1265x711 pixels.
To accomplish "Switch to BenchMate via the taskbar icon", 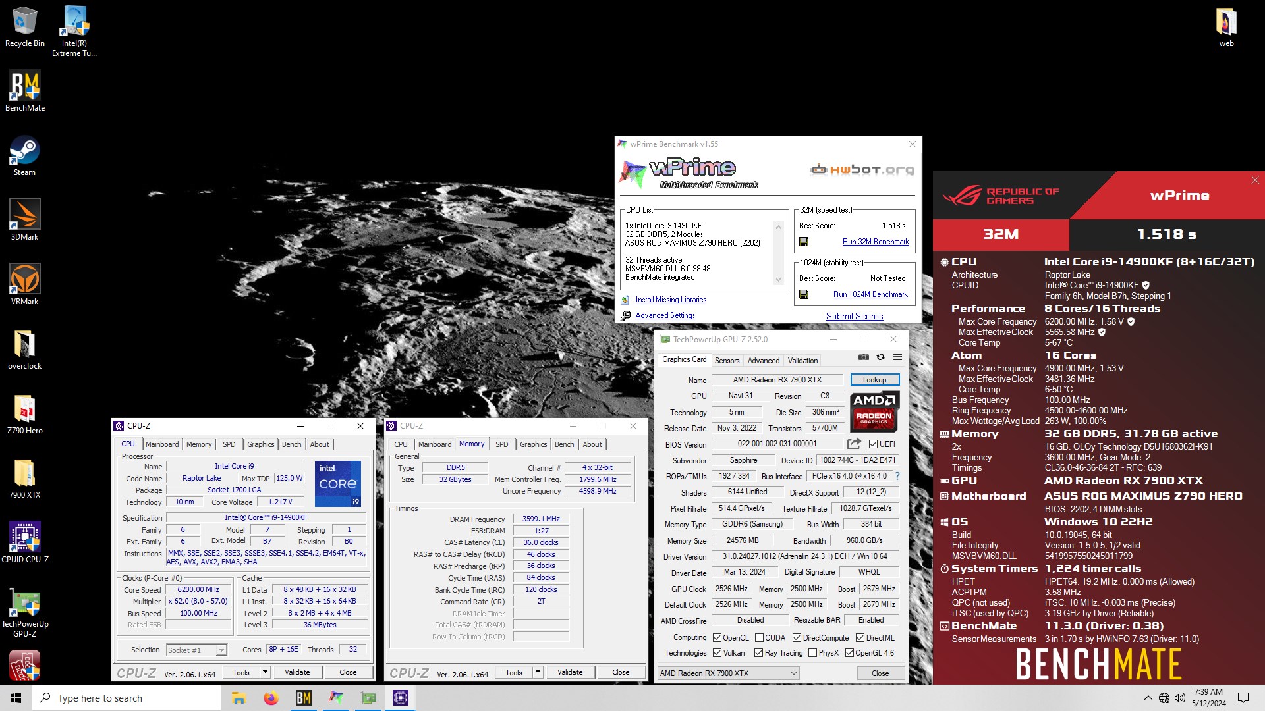I will click(x=303, y=698).
